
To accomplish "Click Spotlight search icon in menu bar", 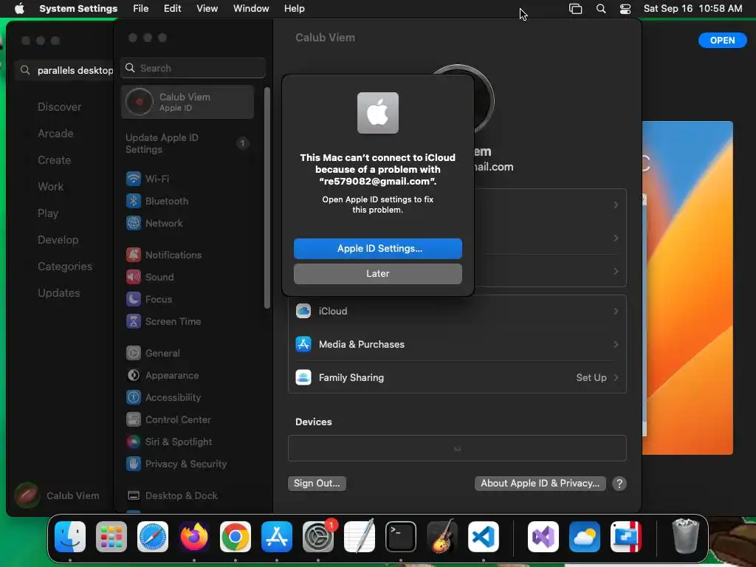I will 601,9.
